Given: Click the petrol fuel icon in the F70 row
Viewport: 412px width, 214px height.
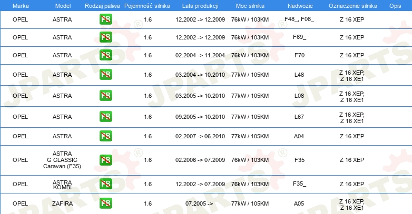Looking at the screenshot, I should point(105,55).
